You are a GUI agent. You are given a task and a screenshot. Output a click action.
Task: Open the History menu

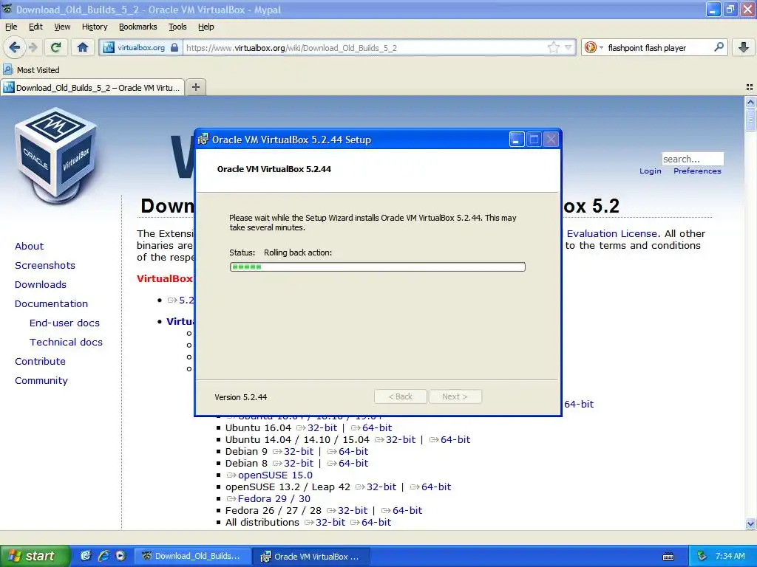pos(95,27)
